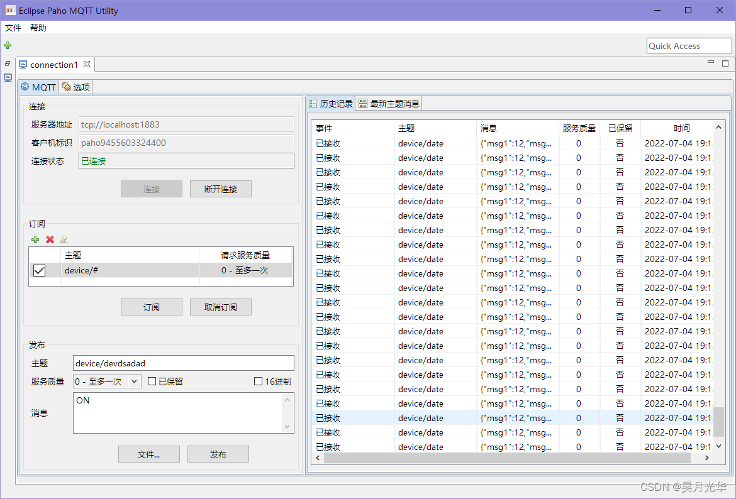Open the 帮助 menu
This screenshot has height=499, width=736.
38,28
